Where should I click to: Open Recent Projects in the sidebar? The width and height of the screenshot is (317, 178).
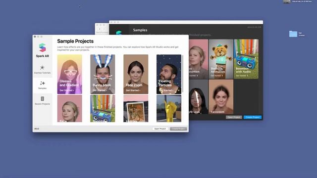[x=42, y=101]
